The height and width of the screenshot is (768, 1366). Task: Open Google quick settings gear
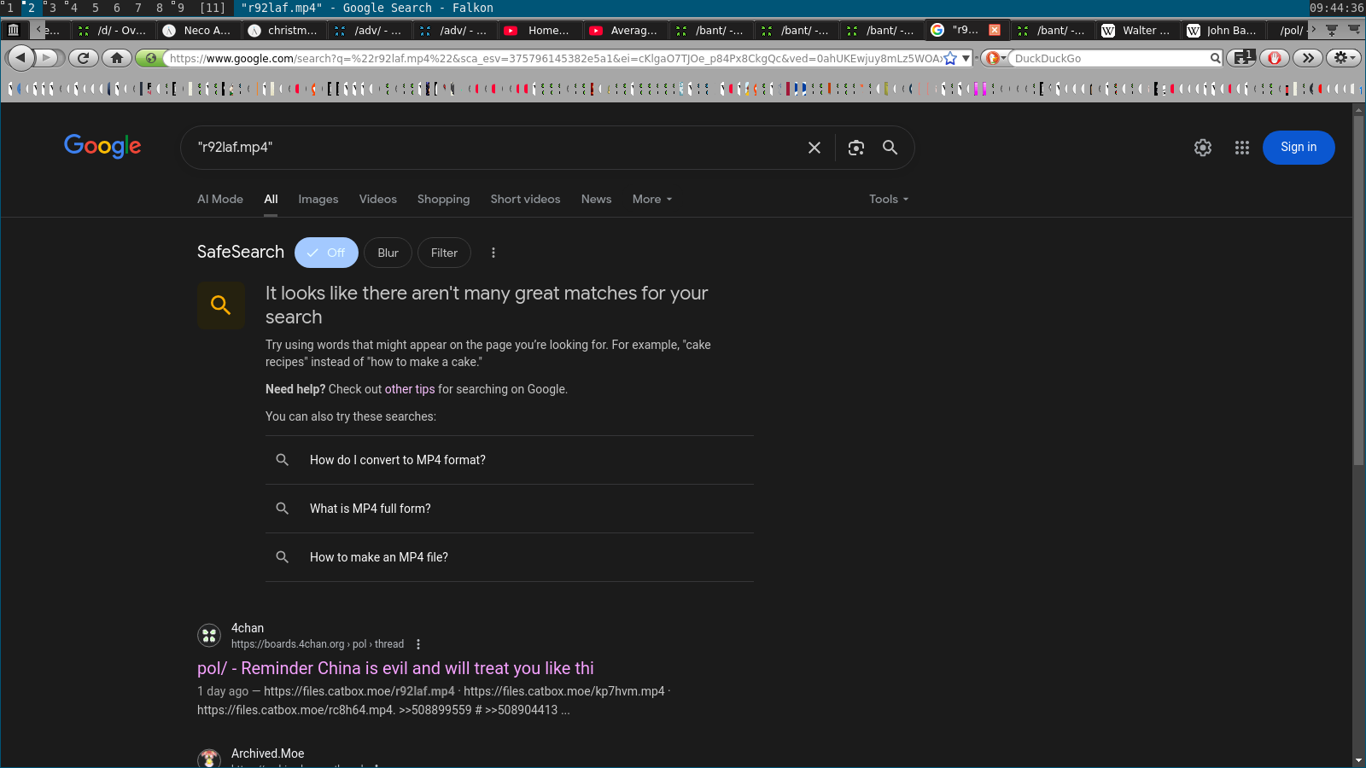[1203, 148]
